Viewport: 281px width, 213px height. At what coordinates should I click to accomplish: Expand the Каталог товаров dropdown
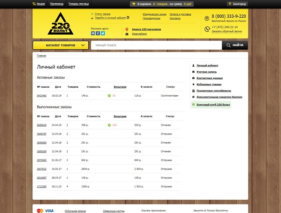click(x=60, y=45)
